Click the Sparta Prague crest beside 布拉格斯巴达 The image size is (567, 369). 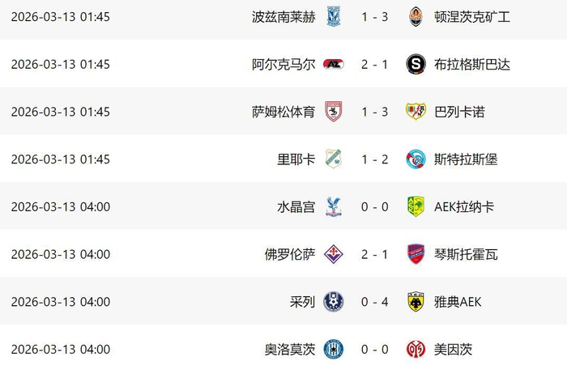(416, 64)
